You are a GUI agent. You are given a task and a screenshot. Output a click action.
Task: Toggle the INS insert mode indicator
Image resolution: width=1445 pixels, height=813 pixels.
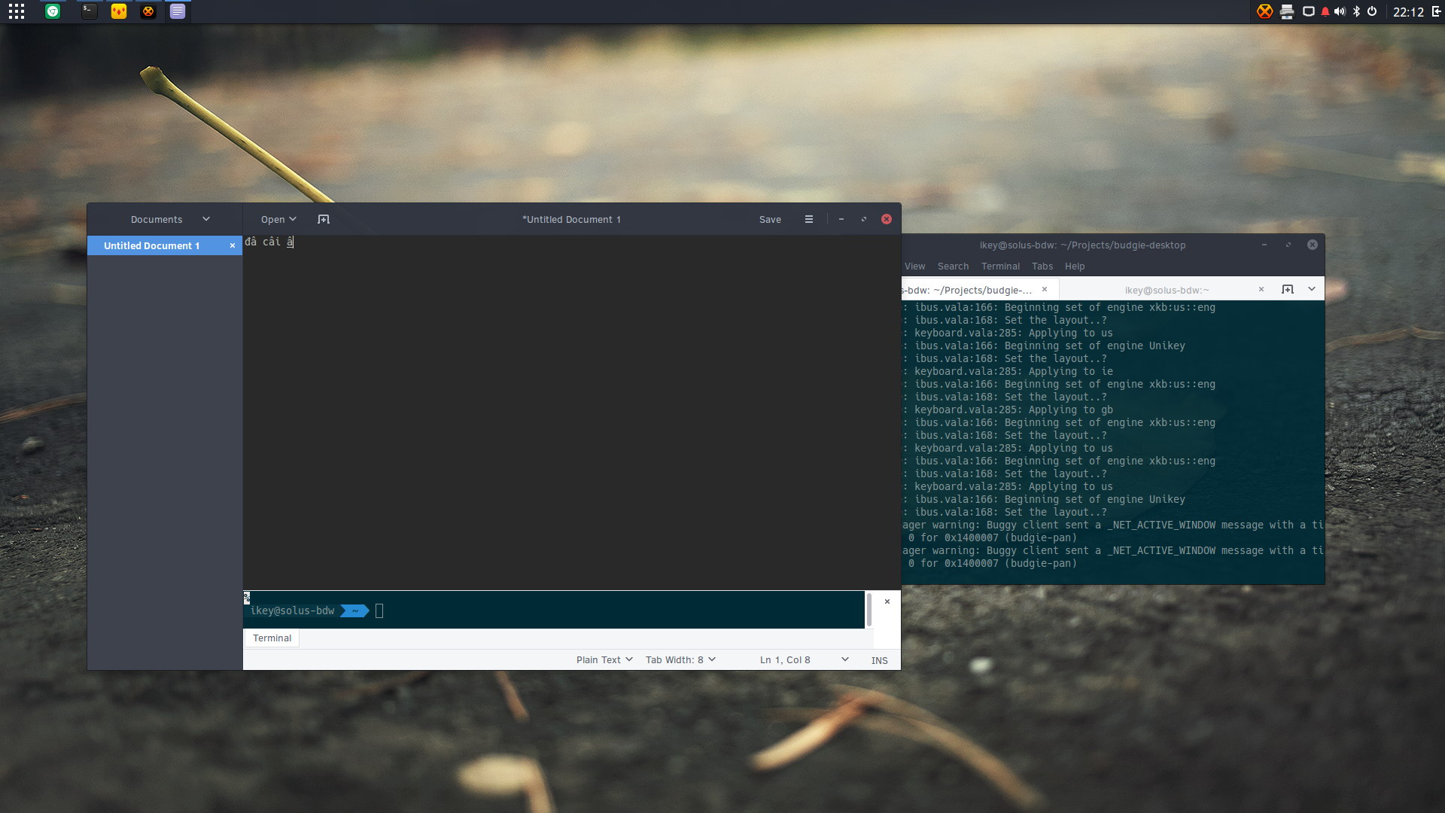[x=880, y=660]
